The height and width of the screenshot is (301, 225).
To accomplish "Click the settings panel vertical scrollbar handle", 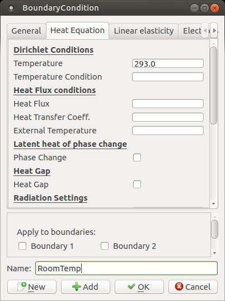I will point(214,86).
